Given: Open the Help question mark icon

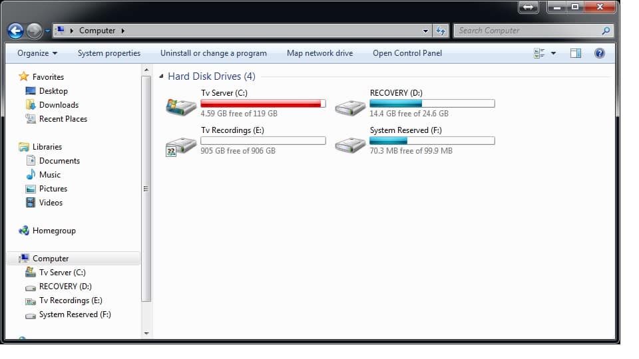Looking at the screenshot, I should click(599, 53).
